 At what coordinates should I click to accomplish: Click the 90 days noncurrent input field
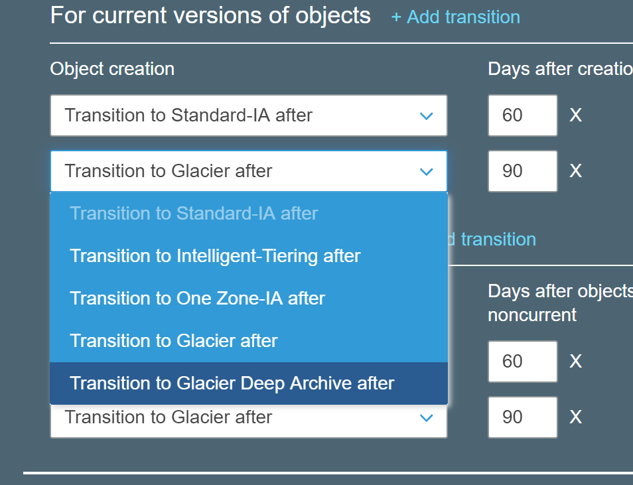click(x=522, y=417)
